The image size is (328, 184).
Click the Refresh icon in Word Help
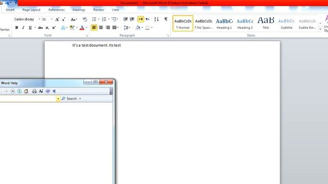[x=19, y=91]
